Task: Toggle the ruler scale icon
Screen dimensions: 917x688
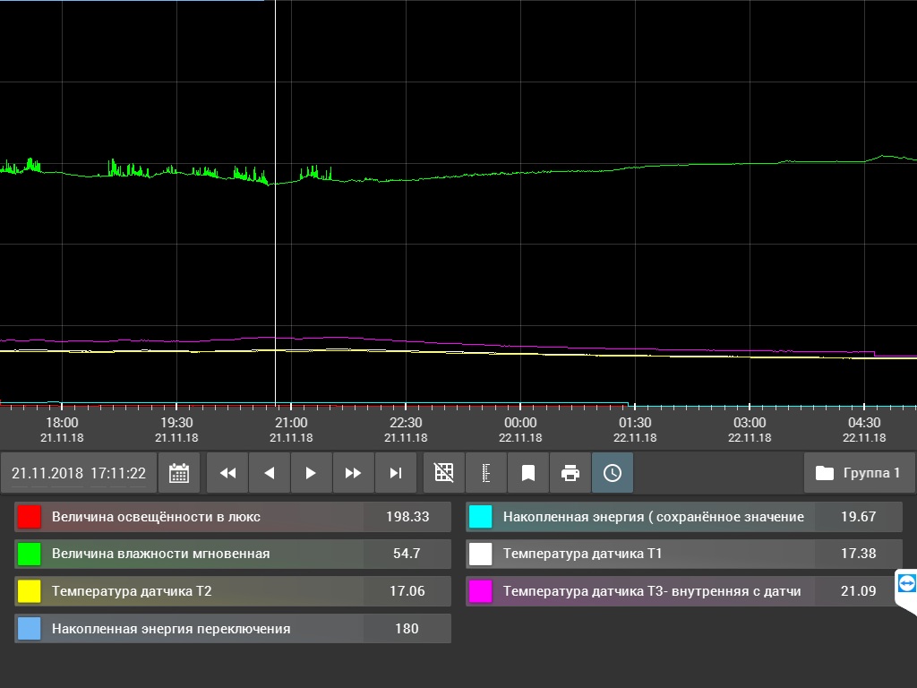Action: tap(486, 473)
